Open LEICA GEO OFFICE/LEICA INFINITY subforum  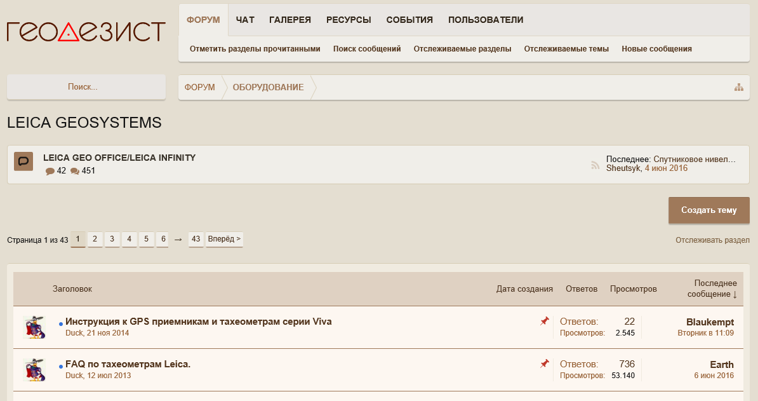coord(119,158)
